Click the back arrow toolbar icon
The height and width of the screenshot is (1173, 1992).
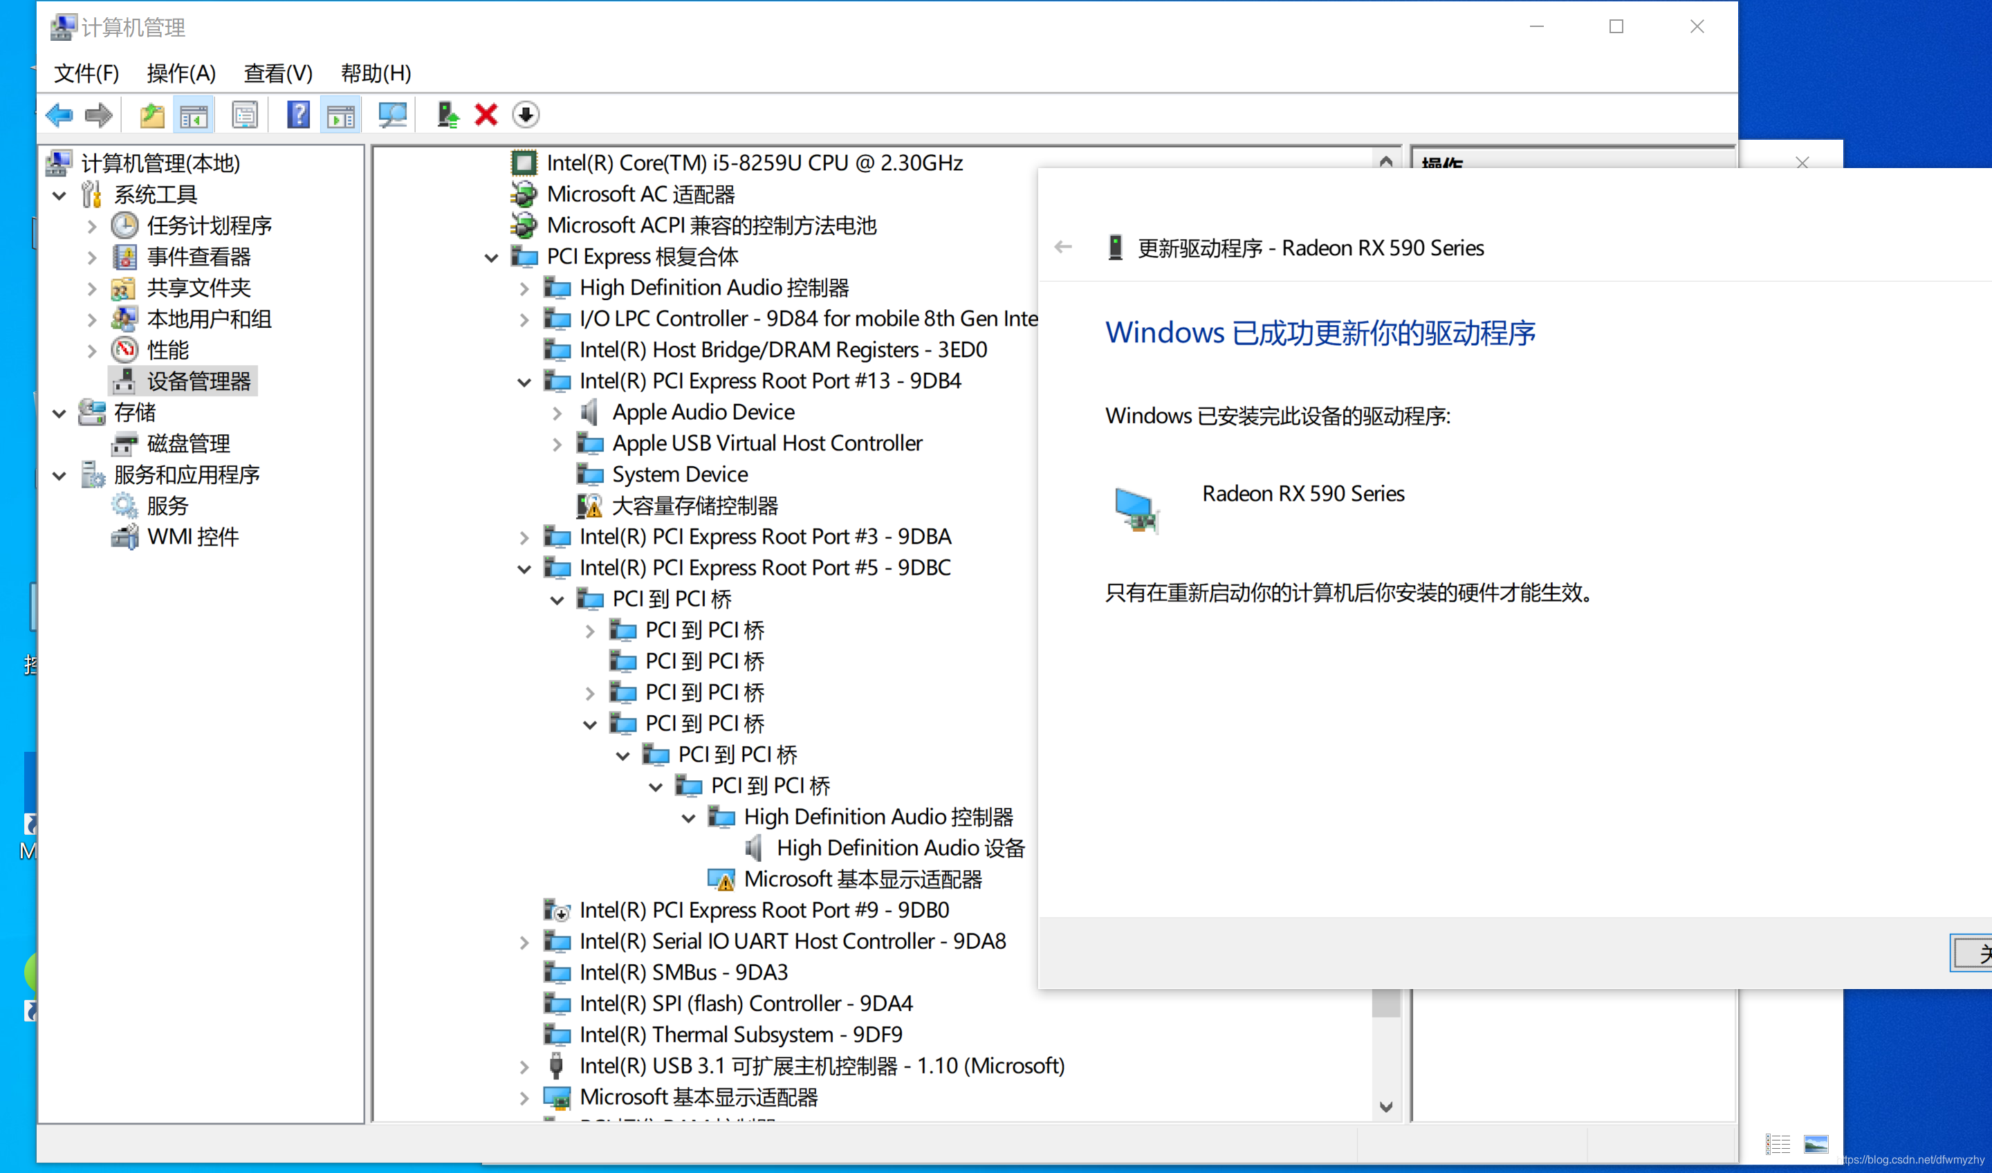point(59,116)
